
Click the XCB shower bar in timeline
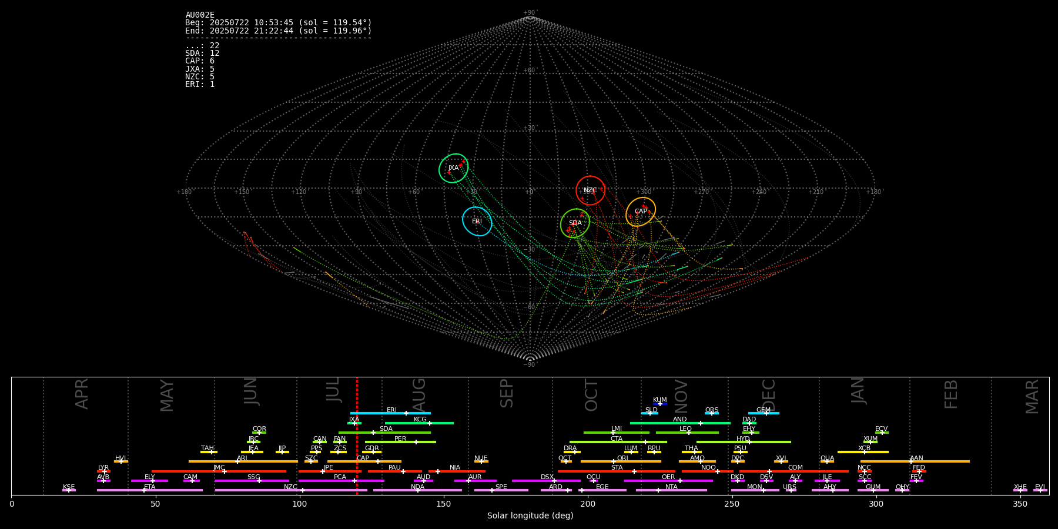point(863,452)
